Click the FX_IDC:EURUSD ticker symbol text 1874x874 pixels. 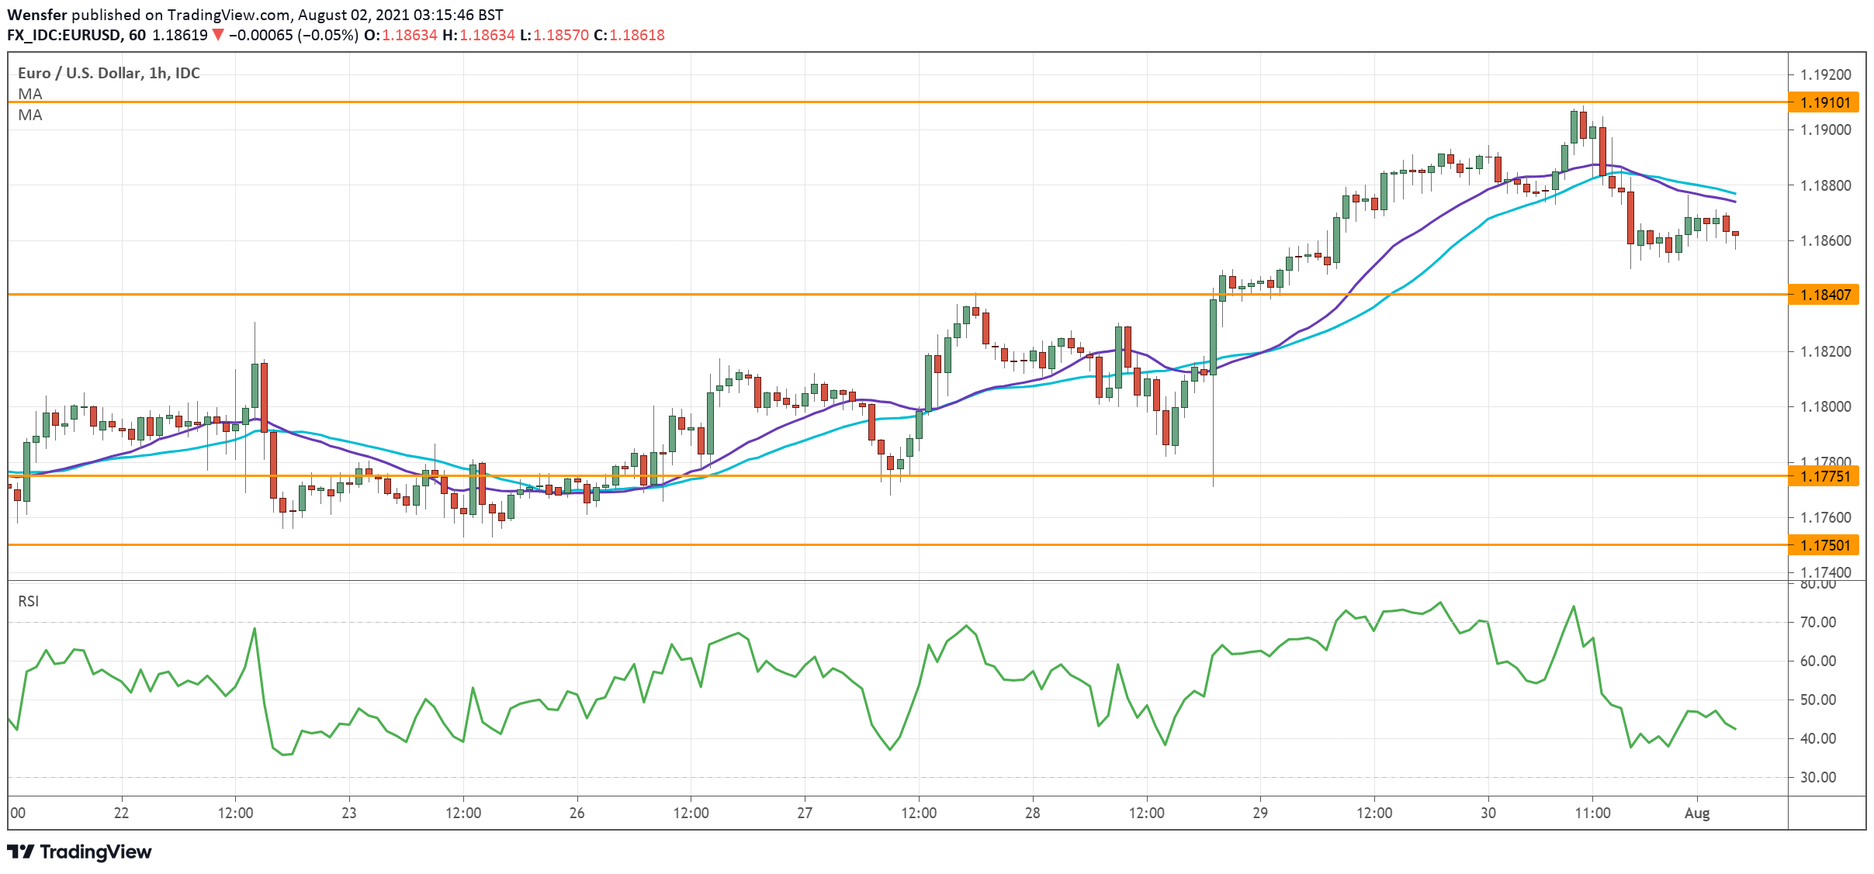[64, 35]
